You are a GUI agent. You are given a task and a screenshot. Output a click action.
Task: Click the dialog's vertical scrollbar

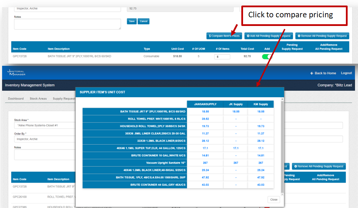click(x=282, y=145)
